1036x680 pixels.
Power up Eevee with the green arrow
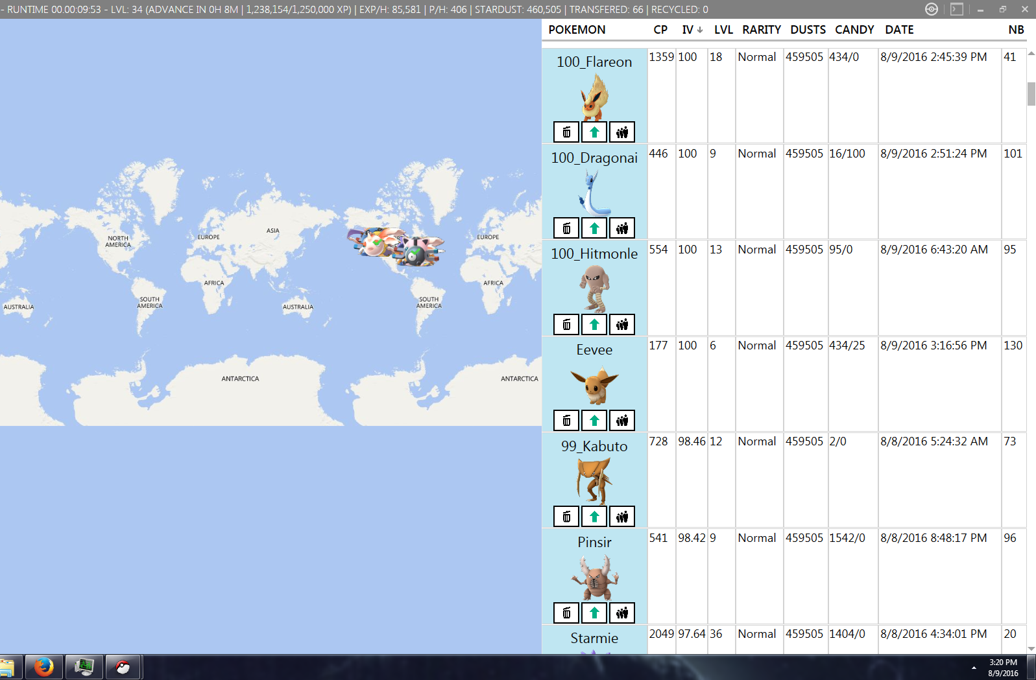(x=594, y=421)
